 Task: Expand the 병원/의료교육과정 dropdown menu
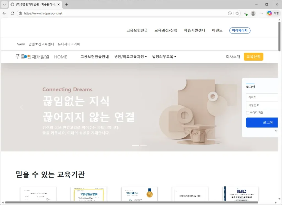pos(131,57)
